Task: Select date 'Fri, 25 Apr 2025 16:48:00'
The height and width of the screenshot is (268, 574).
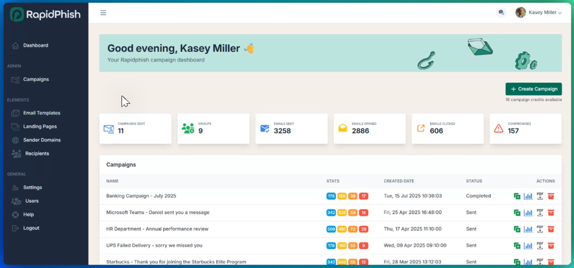Action: point(413,212)
